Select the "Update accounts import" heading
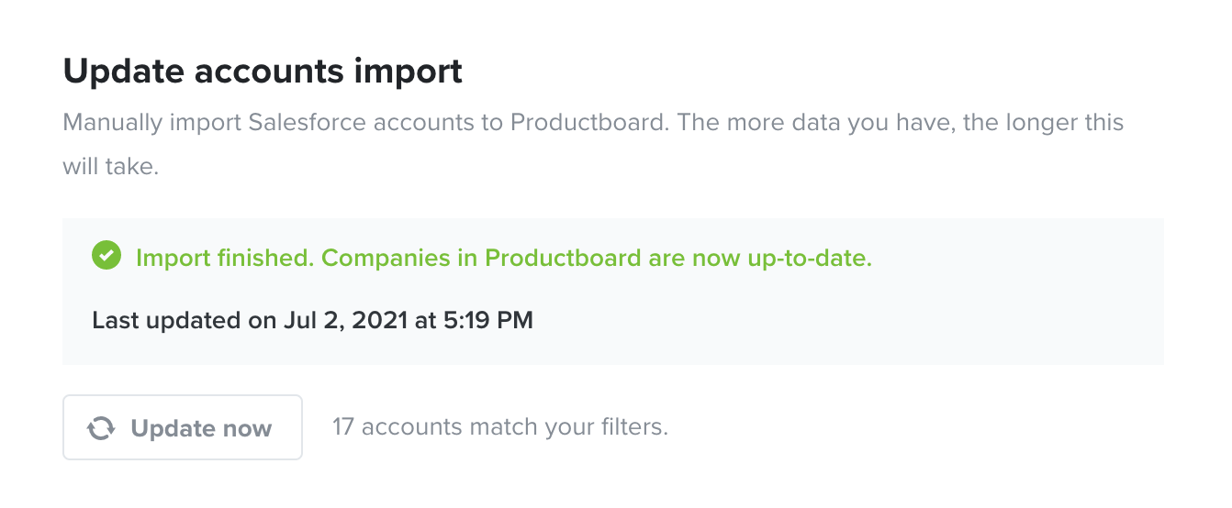Viewport: 1232px width, 508px height. [x=263, y=72]
